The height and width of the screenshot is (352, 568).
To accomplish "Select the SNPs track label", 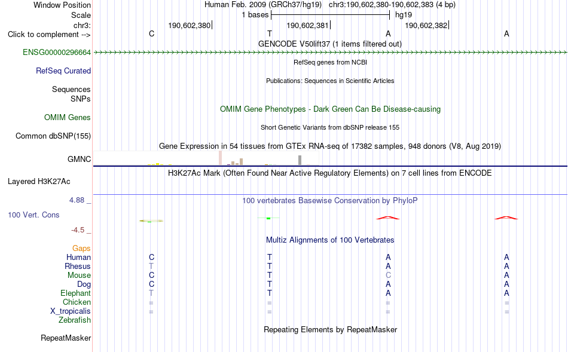I will [x=81, y=99].
